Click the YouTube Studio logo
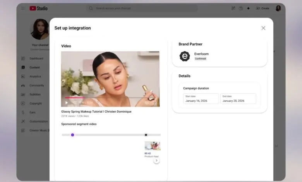Image resolution: width=302 pixels, height=182 pixels. point(38,8)
